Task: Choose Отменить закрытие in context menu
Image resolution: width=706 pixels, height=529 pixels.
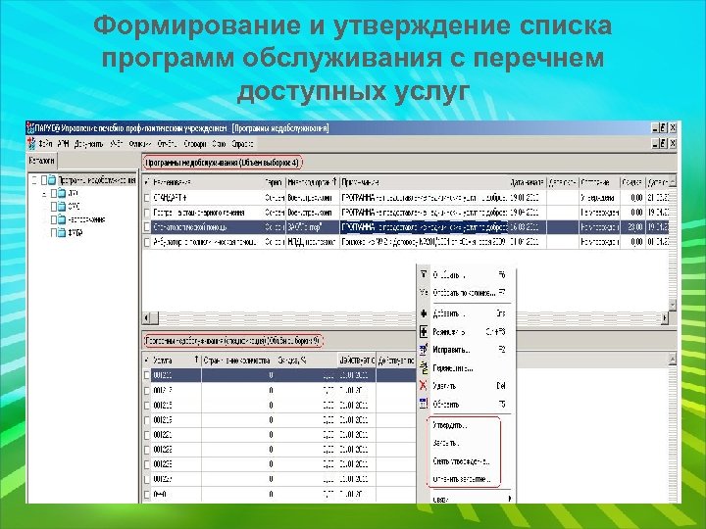Action: click(x=461, y=479)
